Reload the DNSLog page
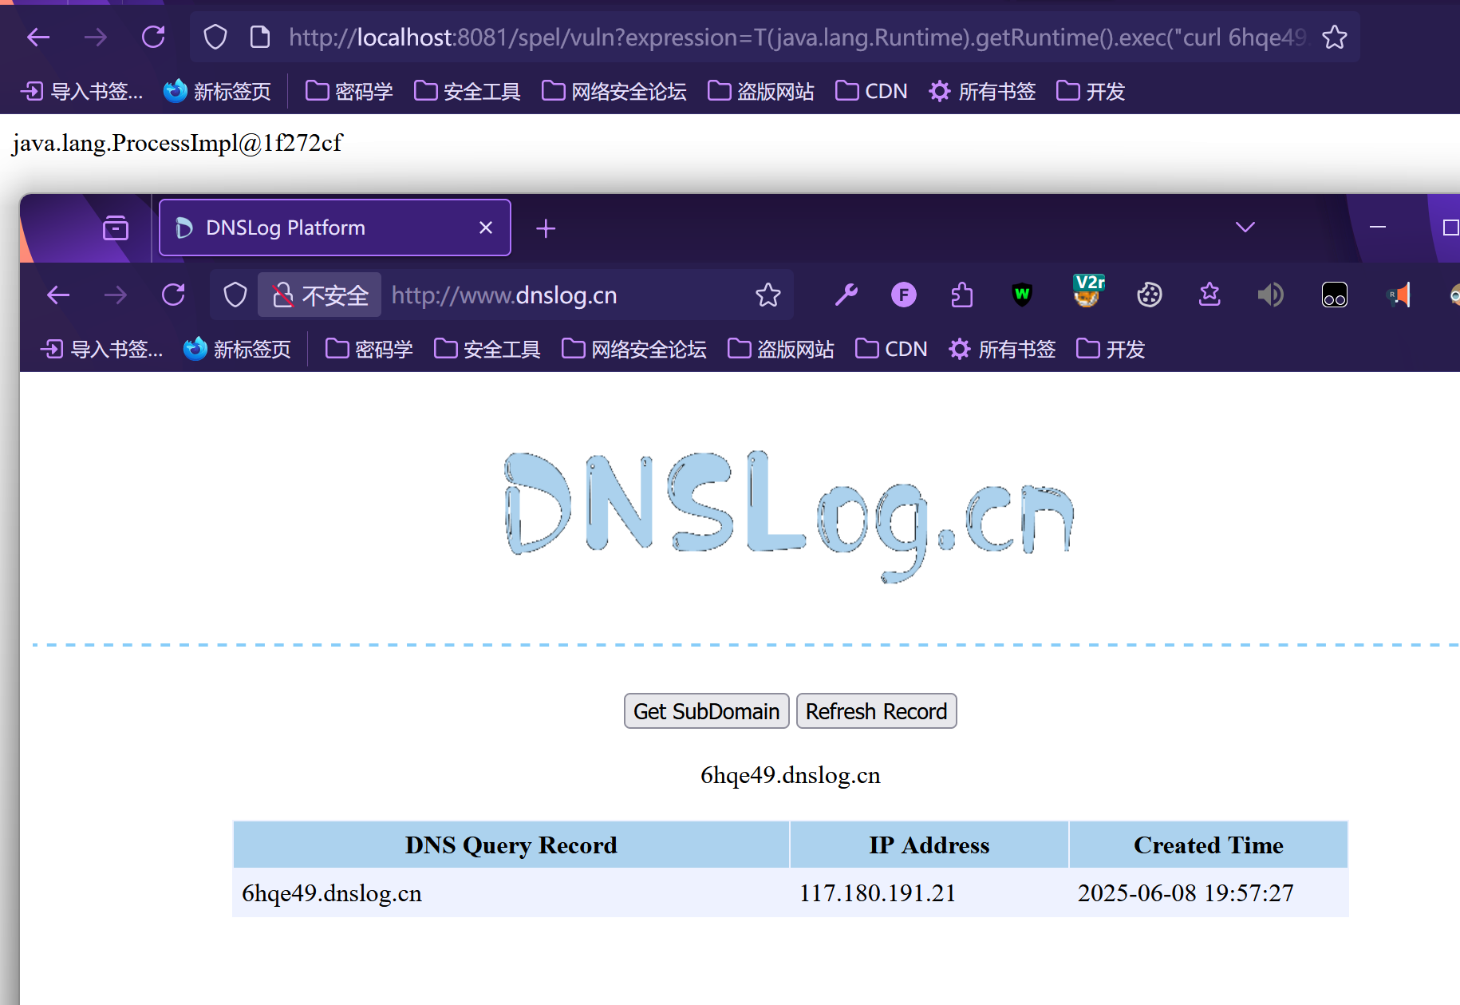The height and width of the screenshot is (1005, 1460). click(173, 295)
